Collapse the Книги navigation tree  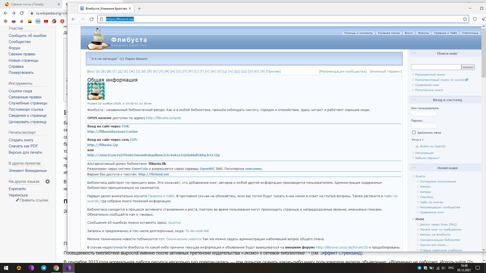point(413,176)
